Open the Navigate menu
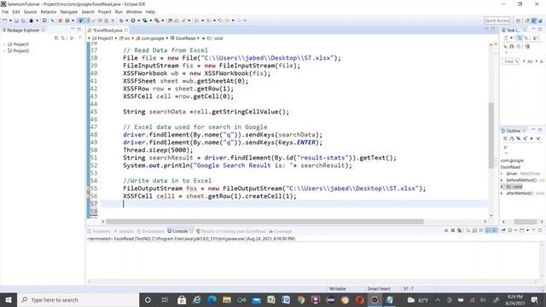The image size is (546, 307). (x=69, y=12)
